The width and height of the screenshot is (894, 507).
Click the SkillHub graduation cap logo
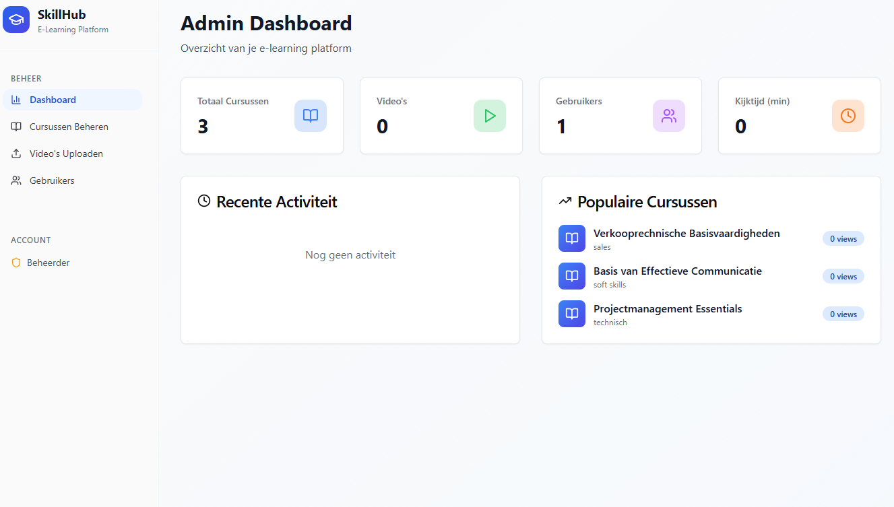click(x=16, y=20)
